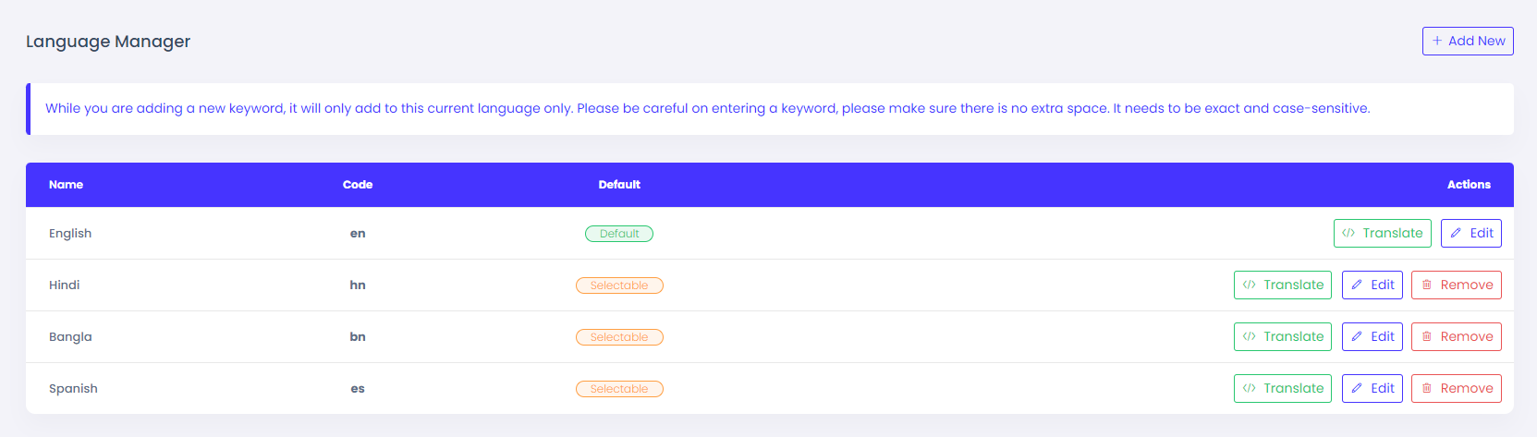The width and height of the screenshot is (1537, 437).
Task: Click the code icon in English Translate button
Action: pyautogui.click(x=1348, y=233)
